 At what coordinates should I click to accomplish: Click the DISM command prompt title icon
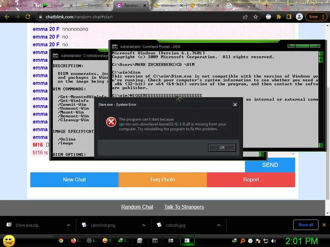[x=115, y=47]
